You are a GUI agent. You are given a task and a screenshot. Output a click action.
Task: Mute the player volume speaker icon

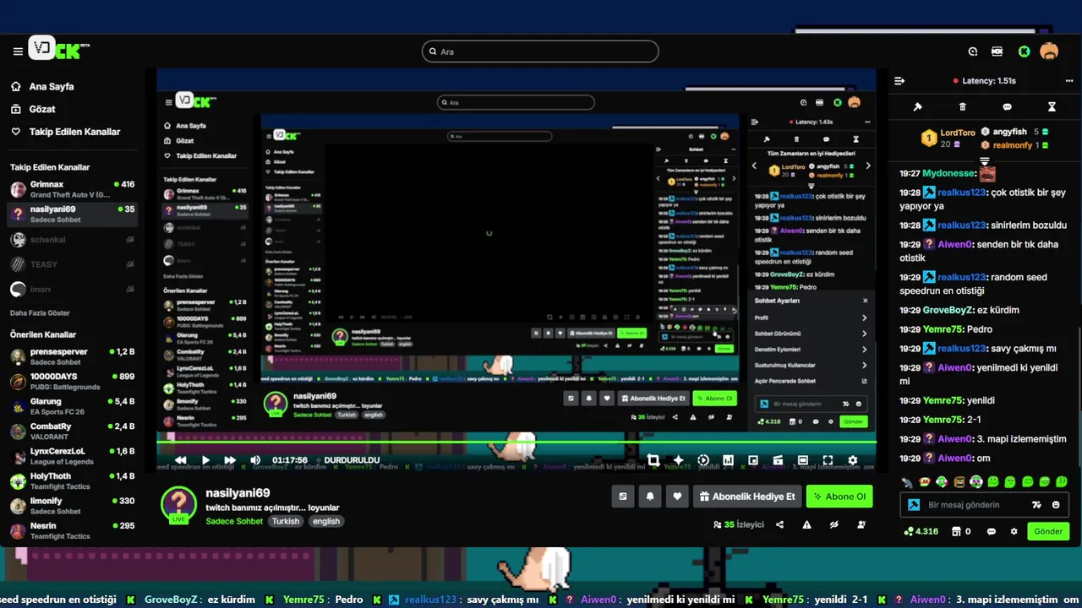point(255,460)
